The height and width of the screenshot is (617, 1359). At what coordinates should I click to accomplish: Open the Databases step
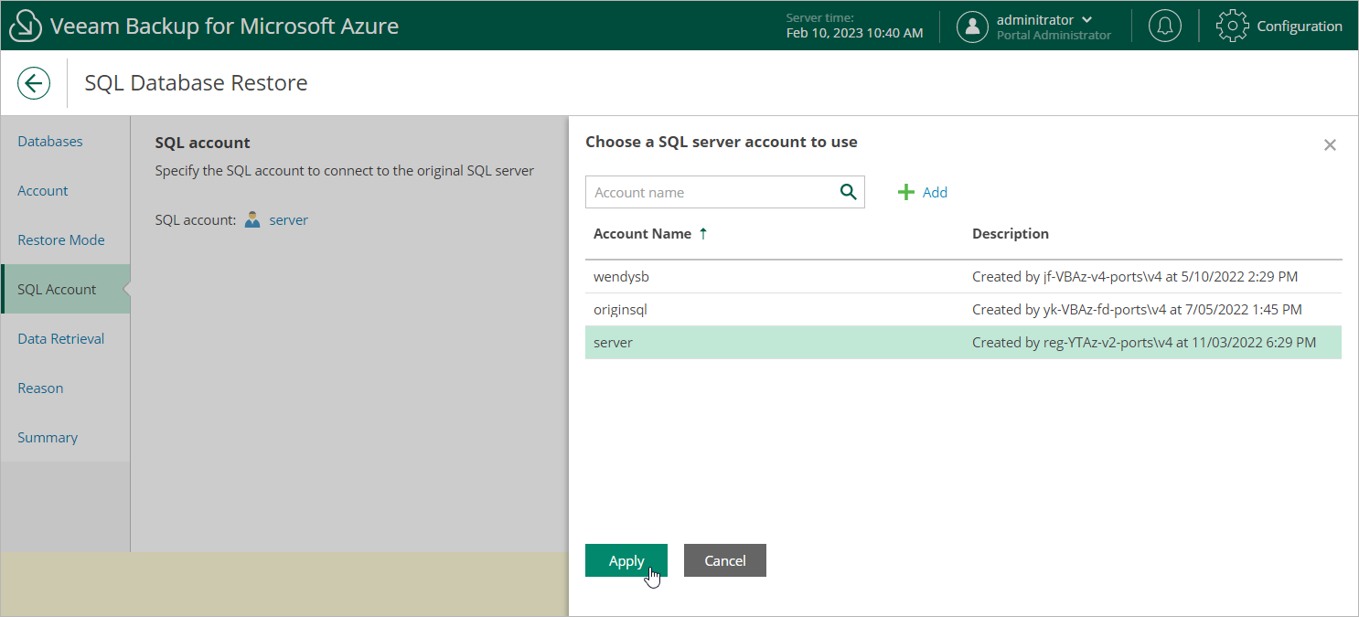50,142
